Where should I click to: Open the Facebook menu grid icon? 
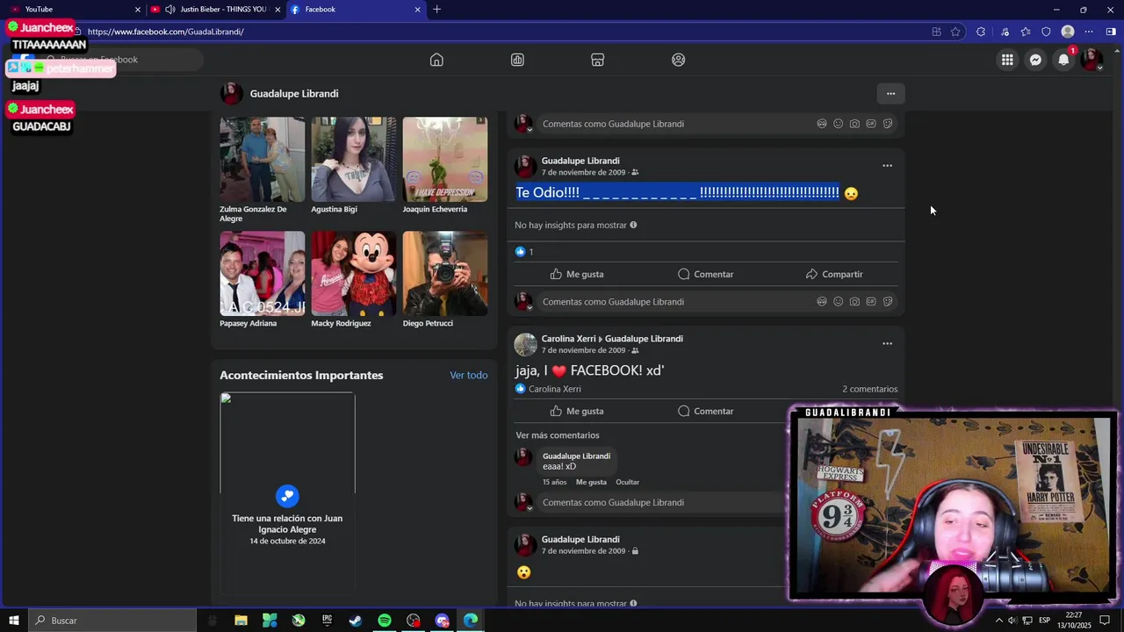point(1007,60)
